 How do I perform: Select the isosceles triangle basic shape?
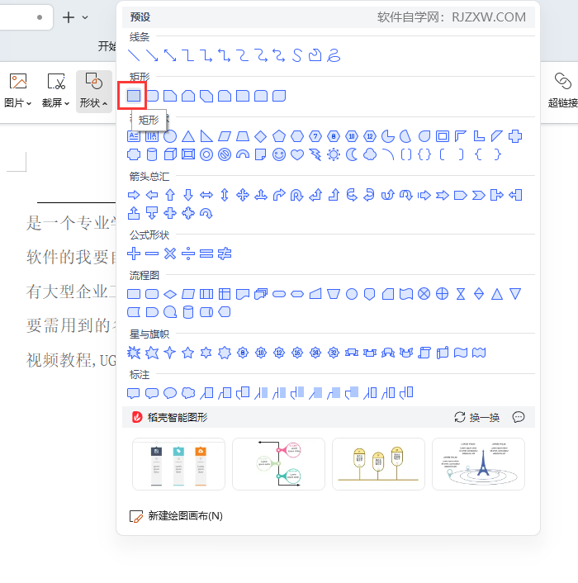tap(188, 136)
